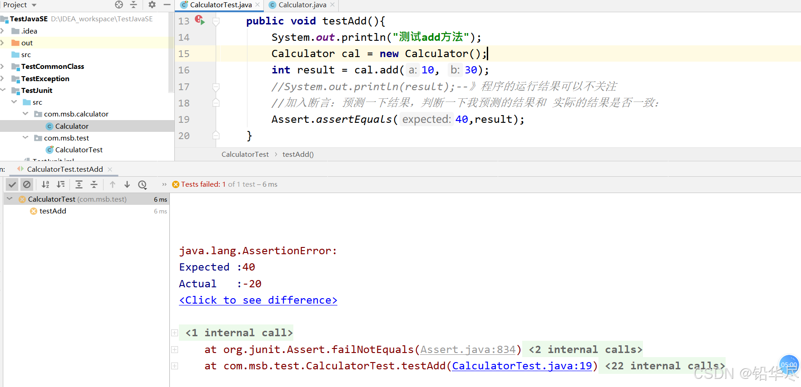Collapse src folder under TestJunit

pyautogui.click(x=14, y=102)
